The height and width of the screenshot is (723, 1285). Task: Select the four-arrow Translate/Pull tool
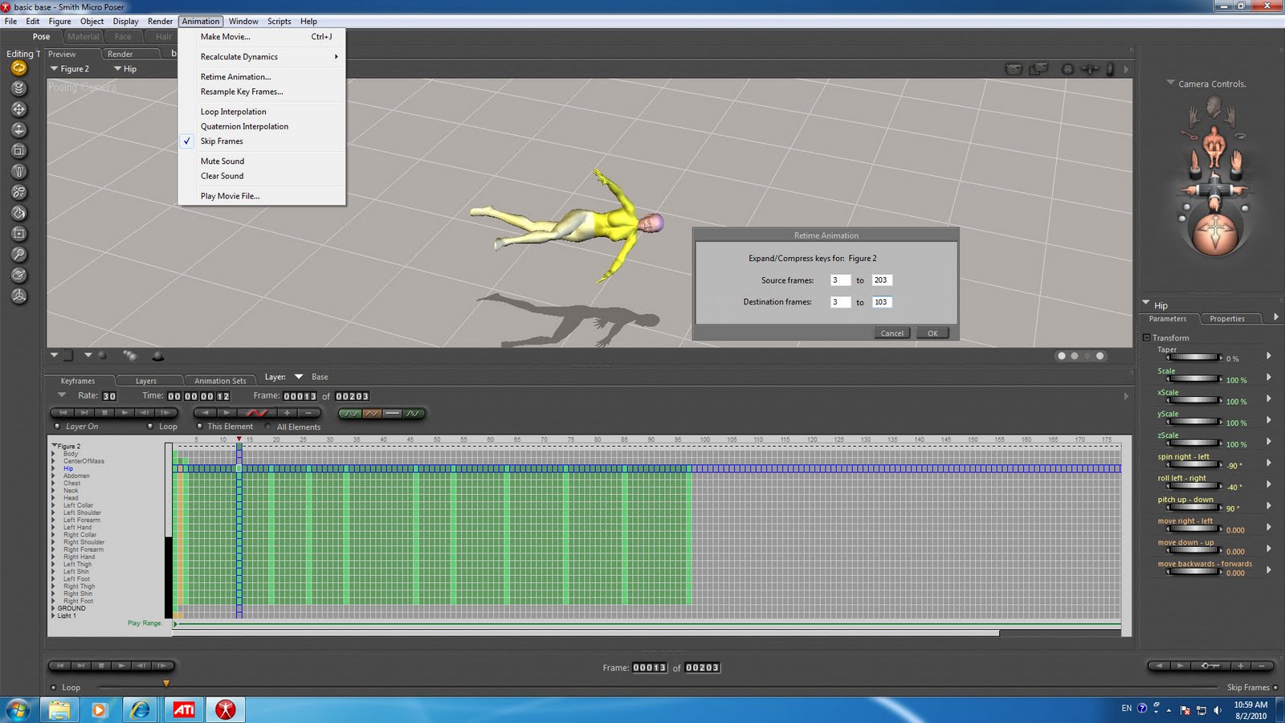coord(18,109)
